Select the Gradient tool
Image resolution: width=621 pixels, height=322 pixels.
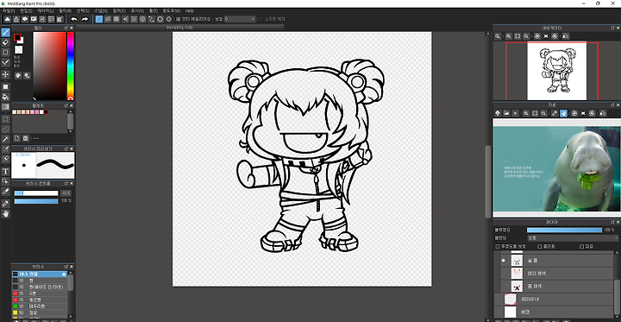(5, 107)
